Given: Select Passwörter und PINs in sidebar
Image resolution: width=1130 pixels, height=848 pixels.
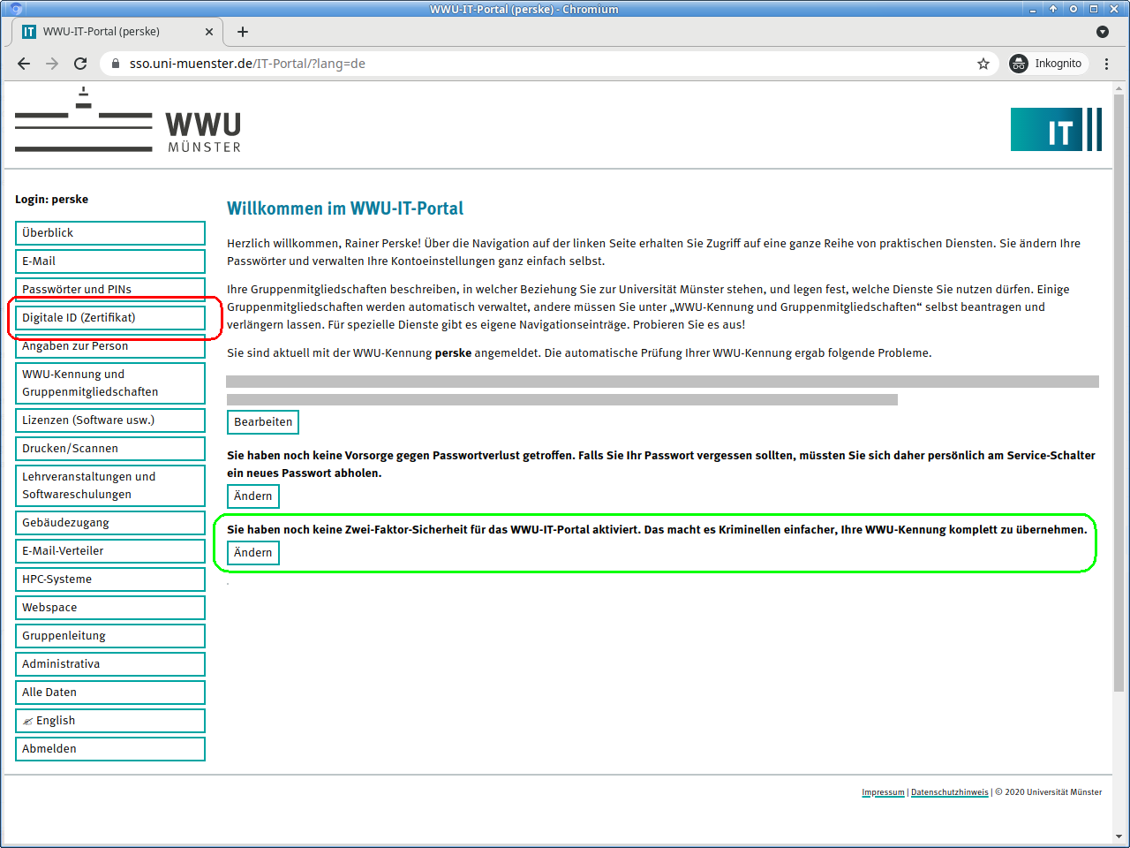Looking at the screenshot, I should [x=110, y=289].
